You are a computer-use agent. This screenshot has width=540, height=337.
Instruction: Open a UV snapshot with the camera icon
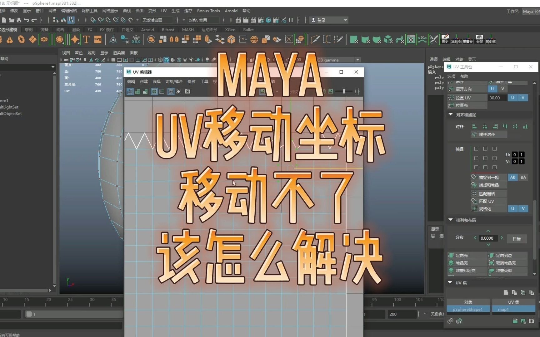(187, 91)
